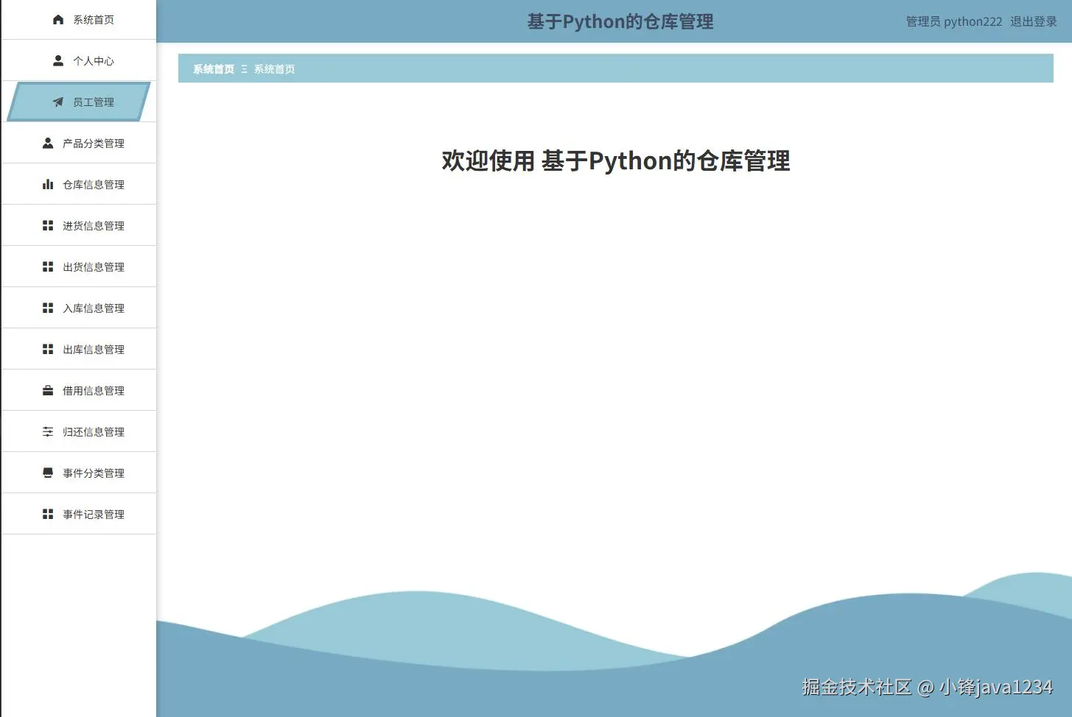The width and height of the screenshot is (1072, 717).
Task: Click the grid icon beside 入库信息管理
Action: (x=48, y=308)
